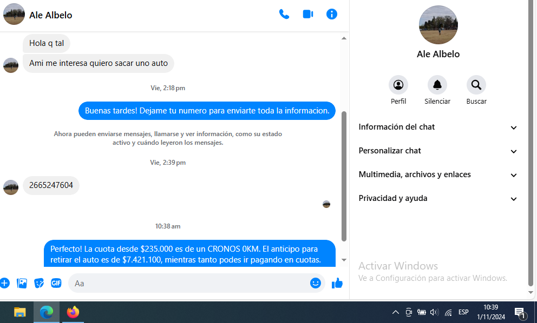537x323 pixels.
Task: Choose a sticker from sticker icon
Action: pos(39,283)
